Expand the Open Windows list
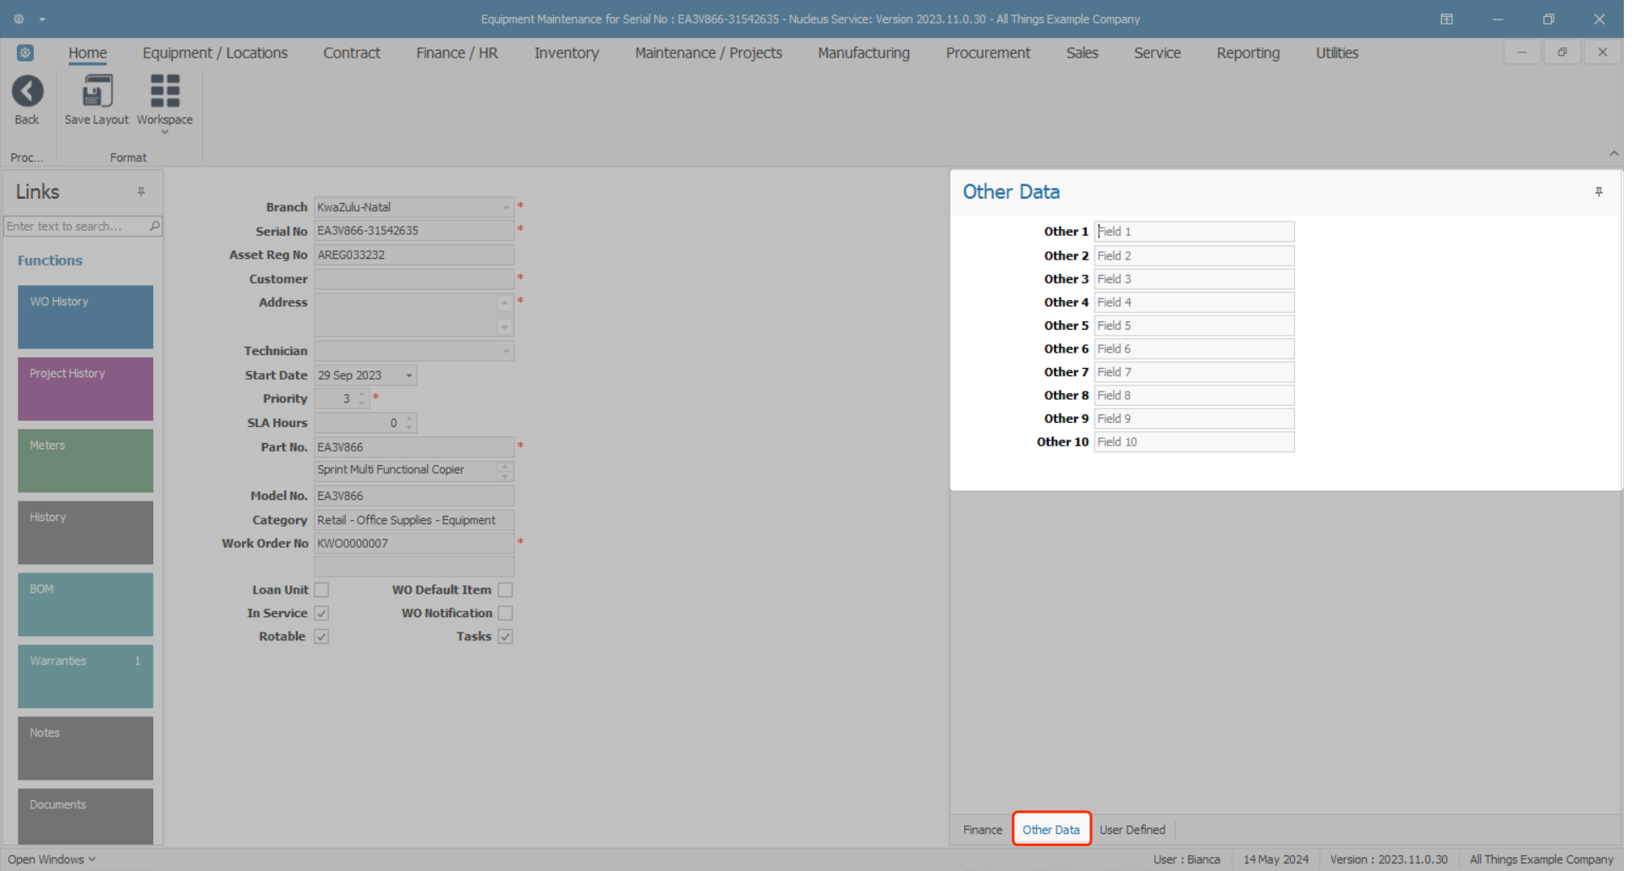This screenshot has width=1634, height=871. [52, 859]
